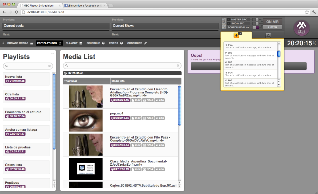The width and height of the screenshot is (318, 194).
Task: Open notification # 901
Action: point(250,46)
